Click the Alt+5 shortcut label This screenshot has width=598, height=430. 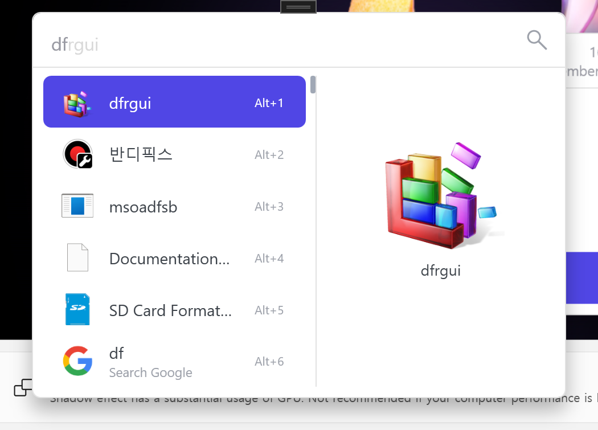click(269, 310)
